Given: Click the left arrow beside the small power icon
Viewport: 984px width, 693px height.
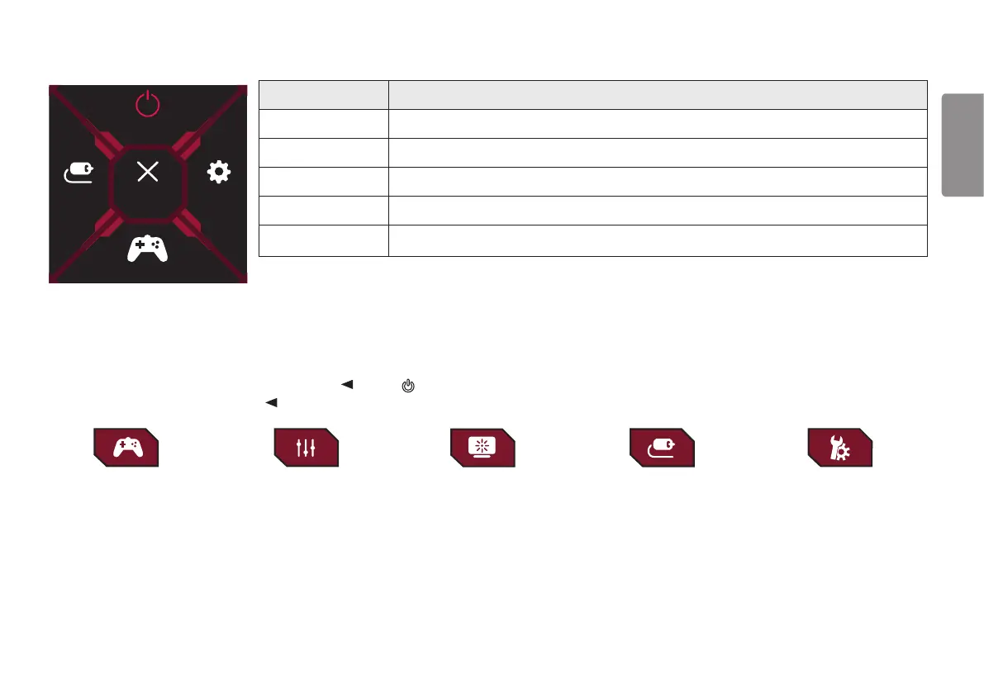Looking at the screenshot, I should (347, 384).
